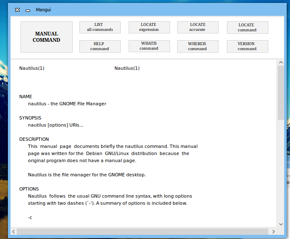Image resolution: width=290 pixels, height=239 pixels.
Task: Click the vertical scrollbar up arrow
Action: coord(281,62)
